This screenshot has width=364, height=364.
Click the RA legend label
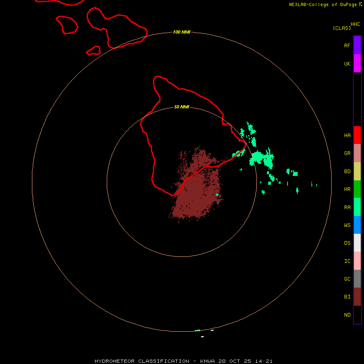tap(347, 207)
